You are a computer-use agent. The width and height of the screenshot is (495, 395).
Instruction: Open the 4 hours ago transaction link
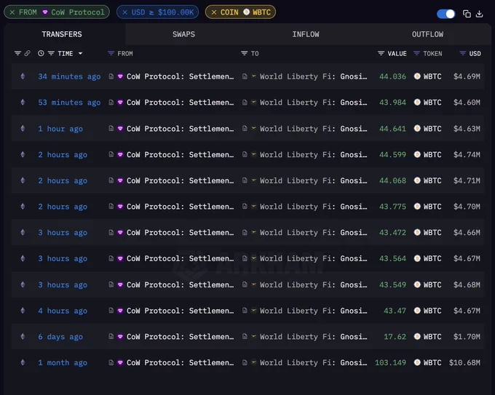point(63,311)
